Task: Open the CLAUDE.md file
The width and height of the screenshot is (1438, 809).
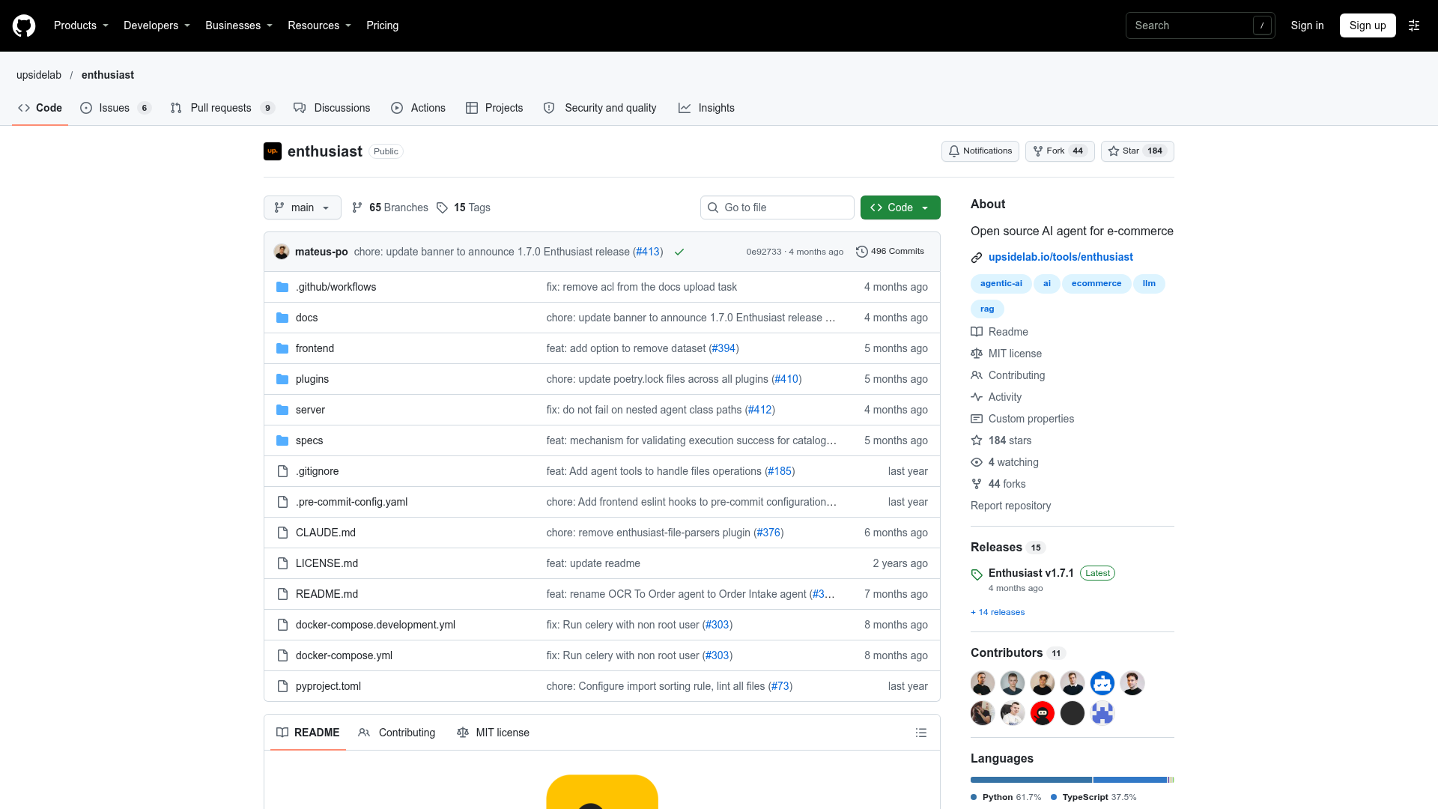Action: (326, 533)
